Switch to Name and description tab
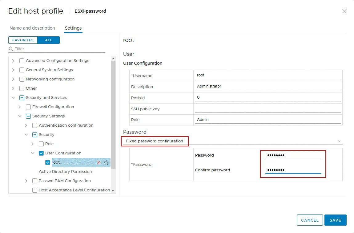This screenshot has height=233, width=354. coord(32,28)
